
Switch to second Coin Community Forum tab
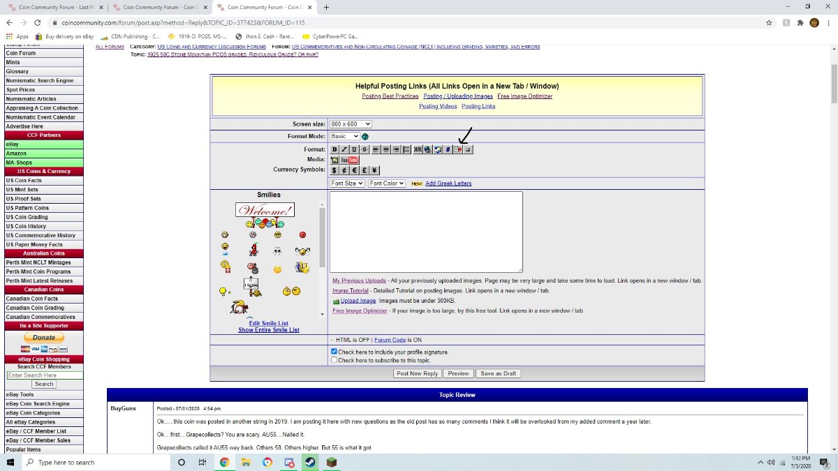[x=160, y=7]
